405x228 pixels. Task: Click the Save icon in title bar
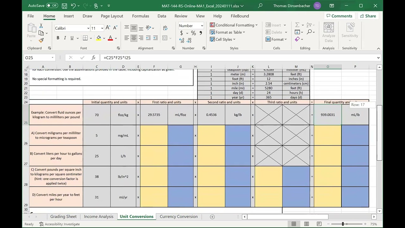coord(65,6)
